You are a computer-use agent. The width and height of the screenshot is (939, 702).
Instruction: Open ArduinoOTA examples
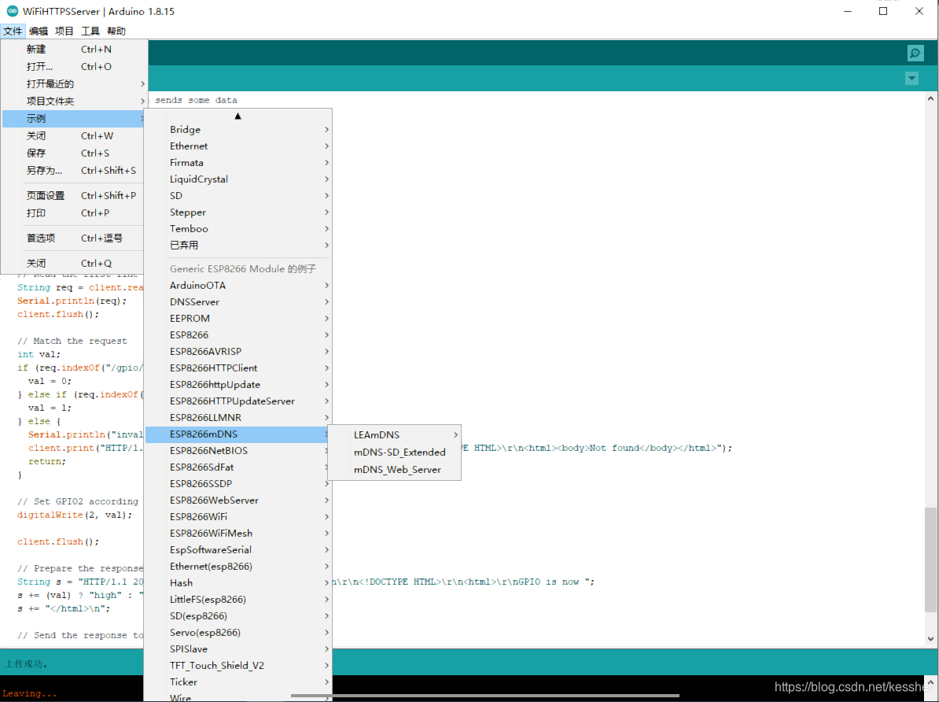[238, 286]
